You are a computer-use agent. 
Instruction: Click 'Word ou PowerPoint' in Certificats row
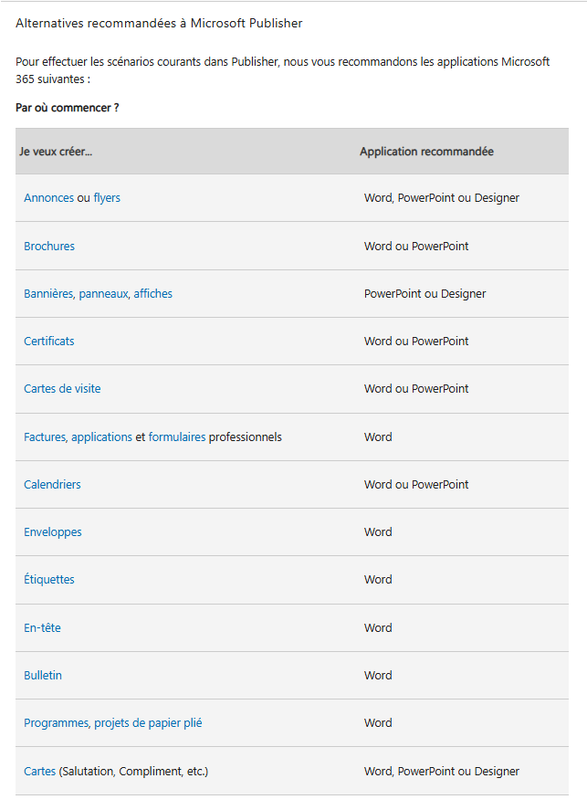416,341
